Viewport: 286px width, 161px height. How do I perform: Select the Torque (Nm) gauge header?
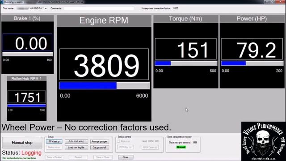[186, 19]
